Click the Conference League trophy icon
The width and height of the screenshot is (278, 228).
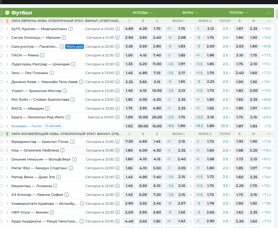[7, 134]
